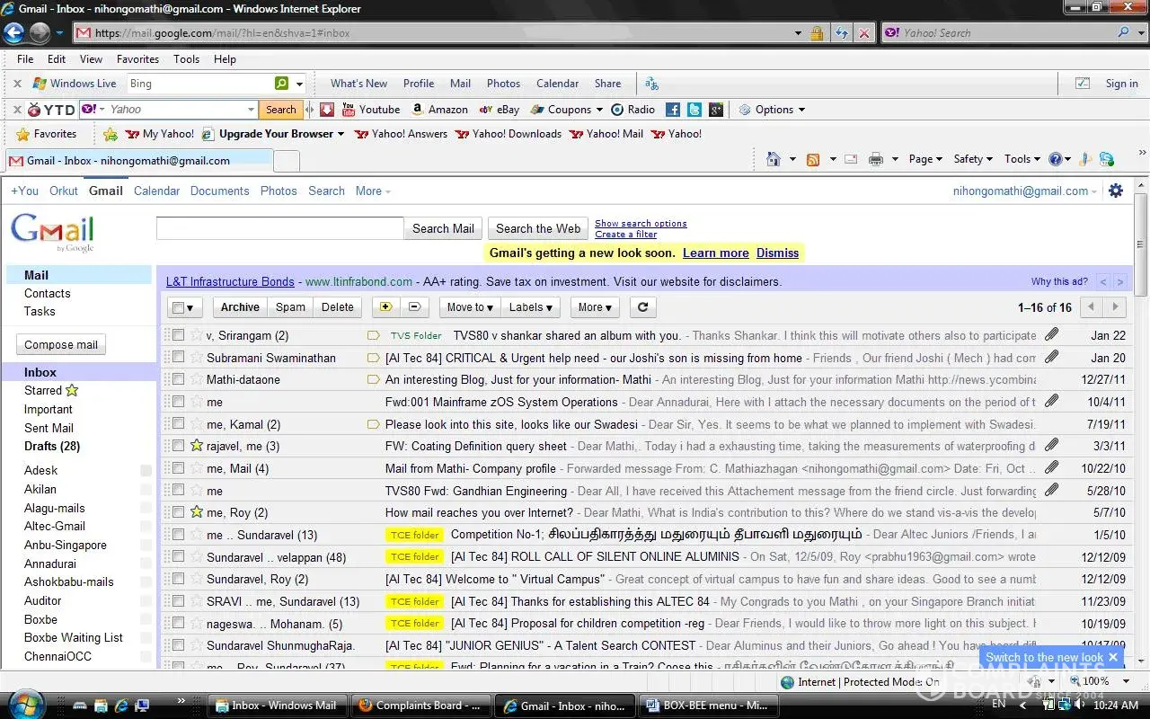Image resolution: width=1150 pixels, height=719 pixels.
Task: Open the File menu
Action: point(25,59)
